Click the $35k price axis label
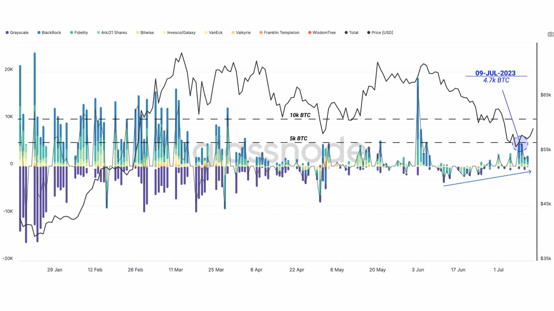This screenshot has width=554, height=311. click(546, 259)
